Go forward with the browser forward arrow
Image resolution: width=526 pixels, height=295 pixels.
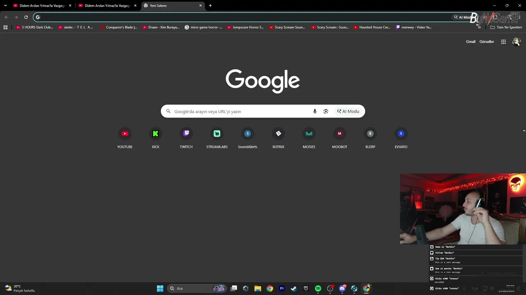tap(16, 17)
